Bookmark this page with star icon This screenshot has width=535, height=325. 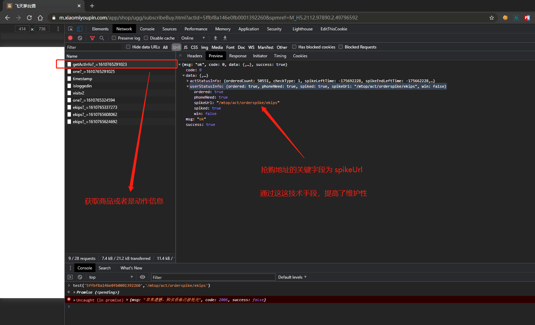[x=491, y=18]
